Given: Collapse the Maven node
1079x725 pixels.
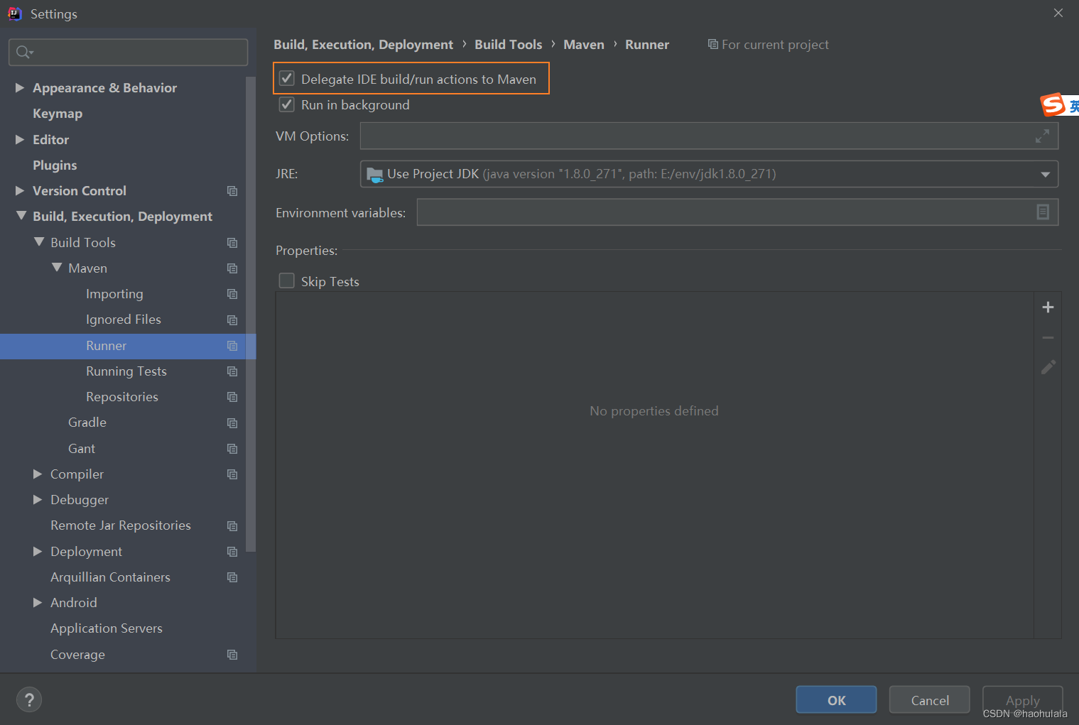Looking at the screenshot, I should (x=57, y=268).
